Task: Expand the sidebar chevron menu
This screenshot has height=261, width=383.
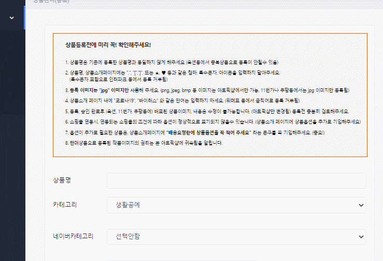Action: [x=12, y=18]
